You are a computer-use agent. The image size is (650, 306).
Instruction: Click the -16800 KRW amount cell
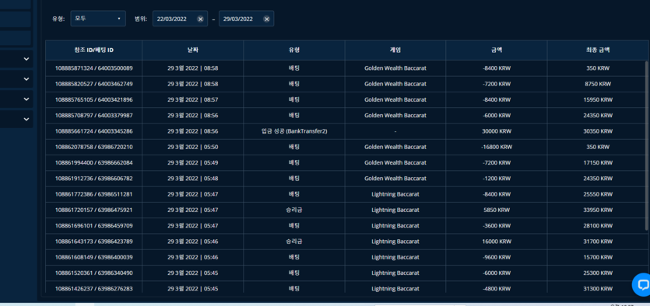coord(497,147)
